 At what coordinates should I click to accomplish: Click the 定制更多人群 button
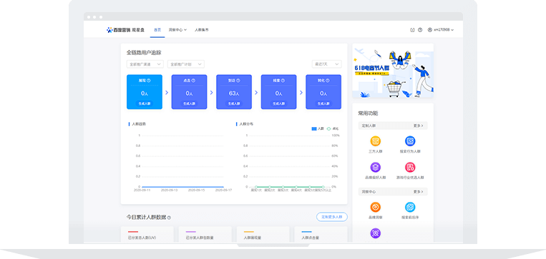pyautogui.click(x=332, y=217)
